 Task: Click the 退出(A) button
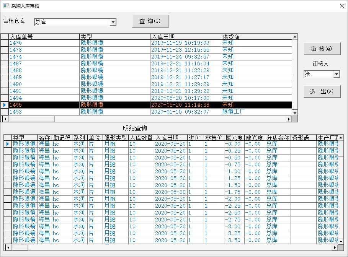pos(322,92)
